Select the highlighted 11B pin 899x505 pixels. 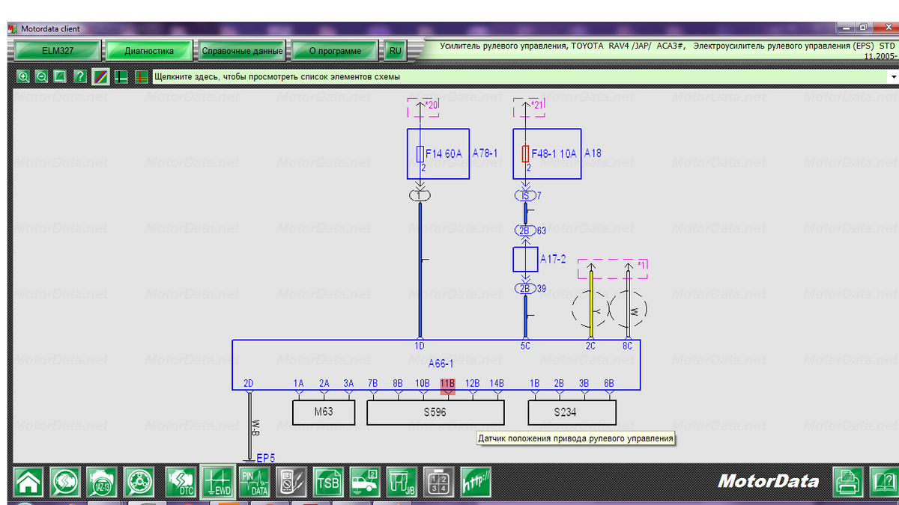coord(447,384)
